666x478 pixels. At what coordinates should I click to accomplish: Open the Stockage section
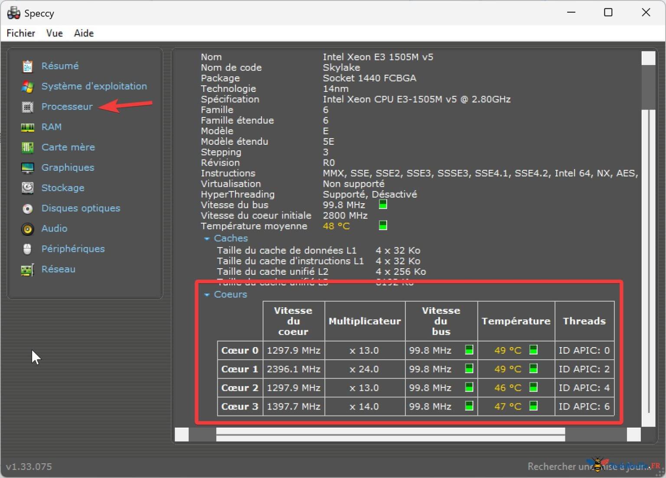[x=62, y=188]
